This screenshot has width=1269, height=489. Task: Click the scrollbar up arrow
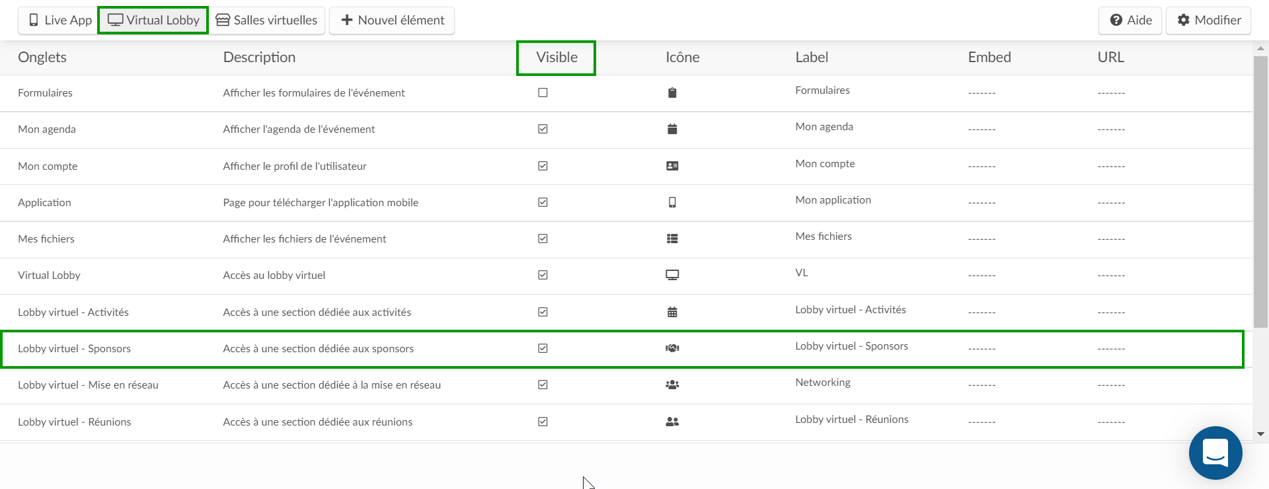[x=1260, y=48]
